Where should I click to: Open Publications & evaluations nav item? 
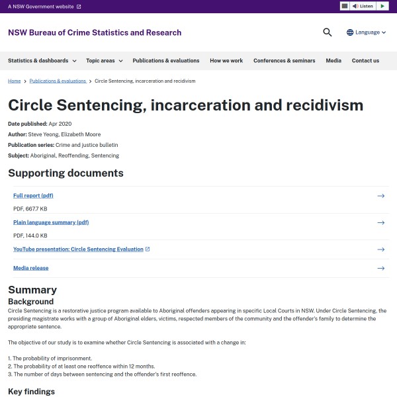pos(166,60)
